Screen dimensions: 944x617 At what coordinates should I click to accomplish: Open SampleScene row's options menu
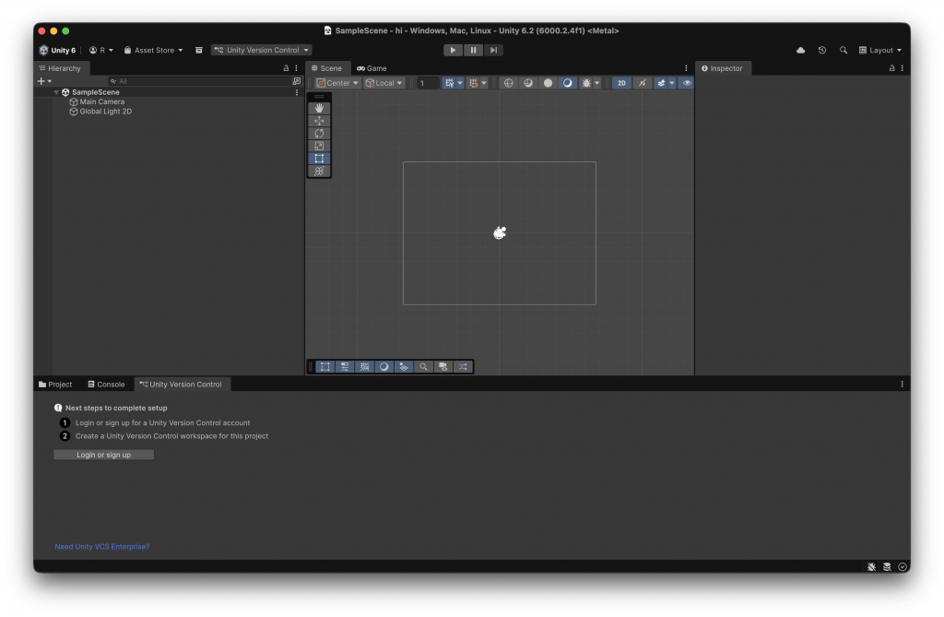click(296, 92)
